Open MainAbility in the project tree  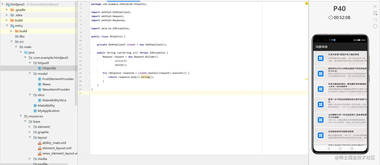click(x=46, y=105)
